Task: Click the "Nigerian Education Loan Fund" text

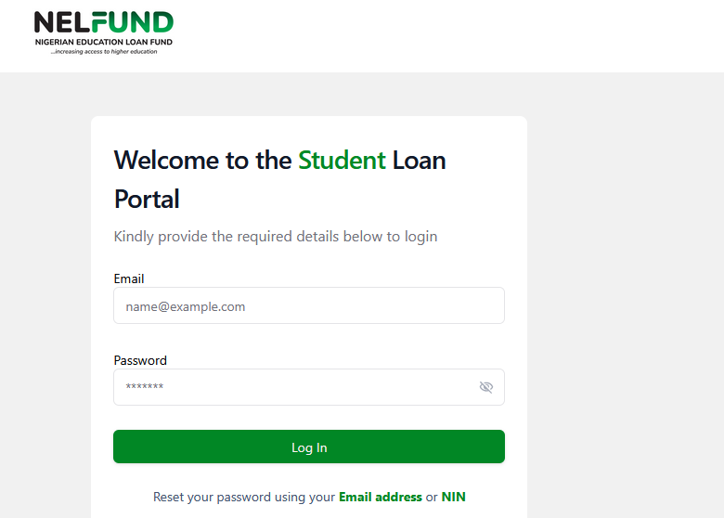Action: pyautogui.click(x=103, y=43)
